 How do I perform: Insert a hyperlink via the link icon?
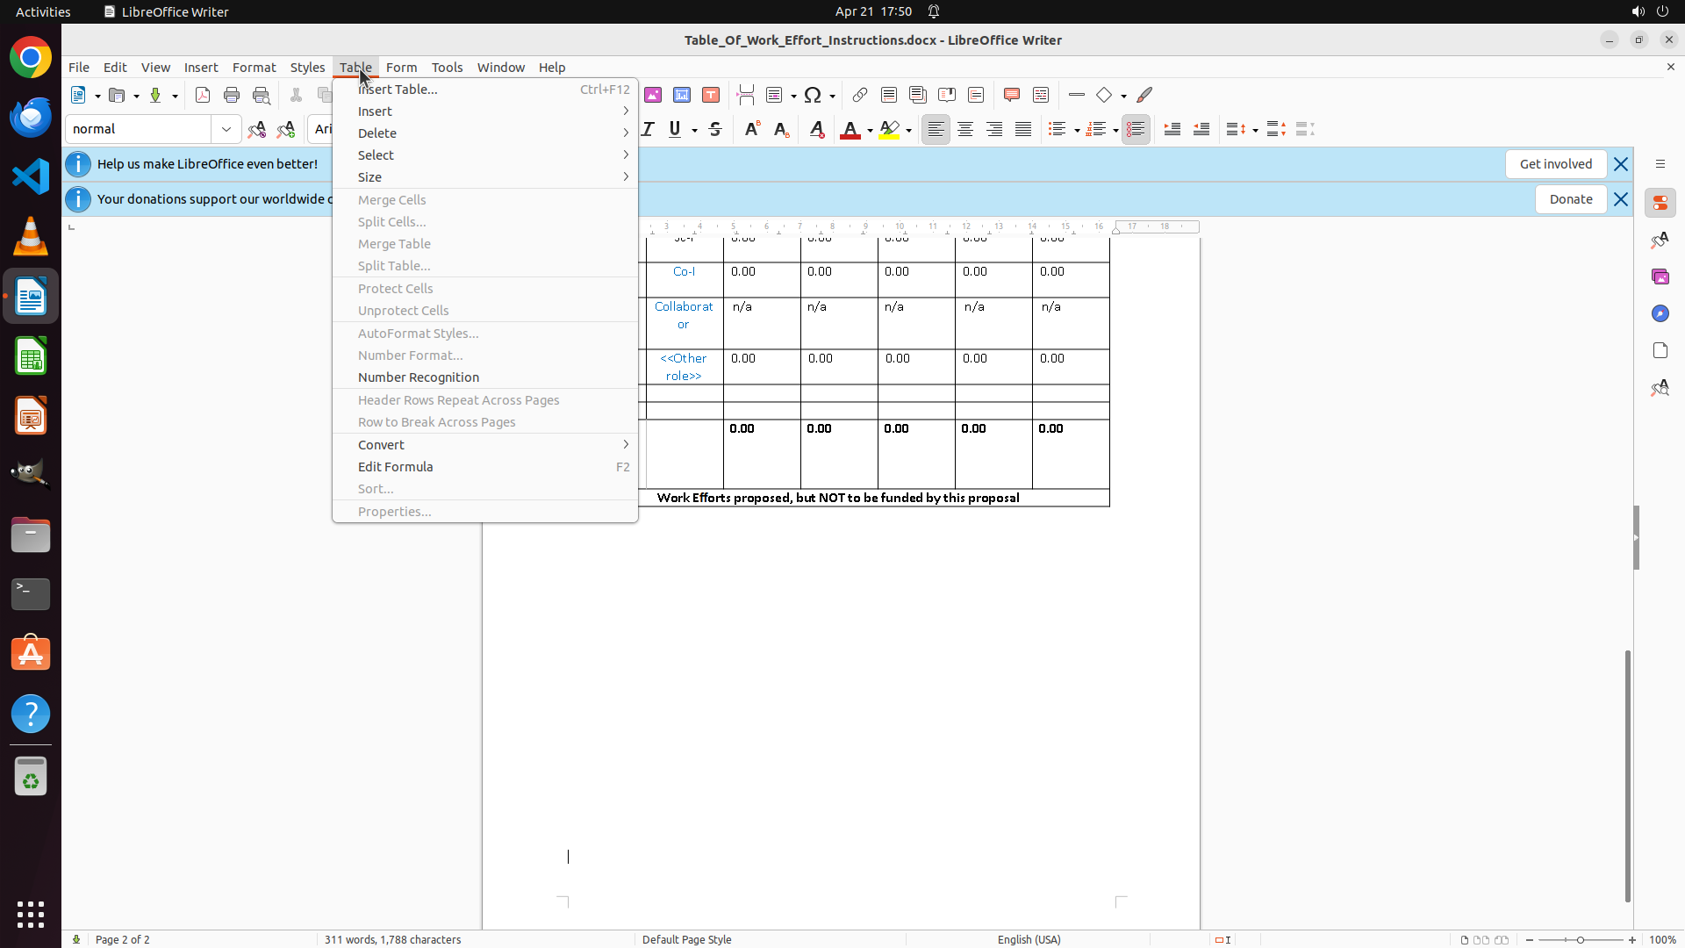pos(860,95)
